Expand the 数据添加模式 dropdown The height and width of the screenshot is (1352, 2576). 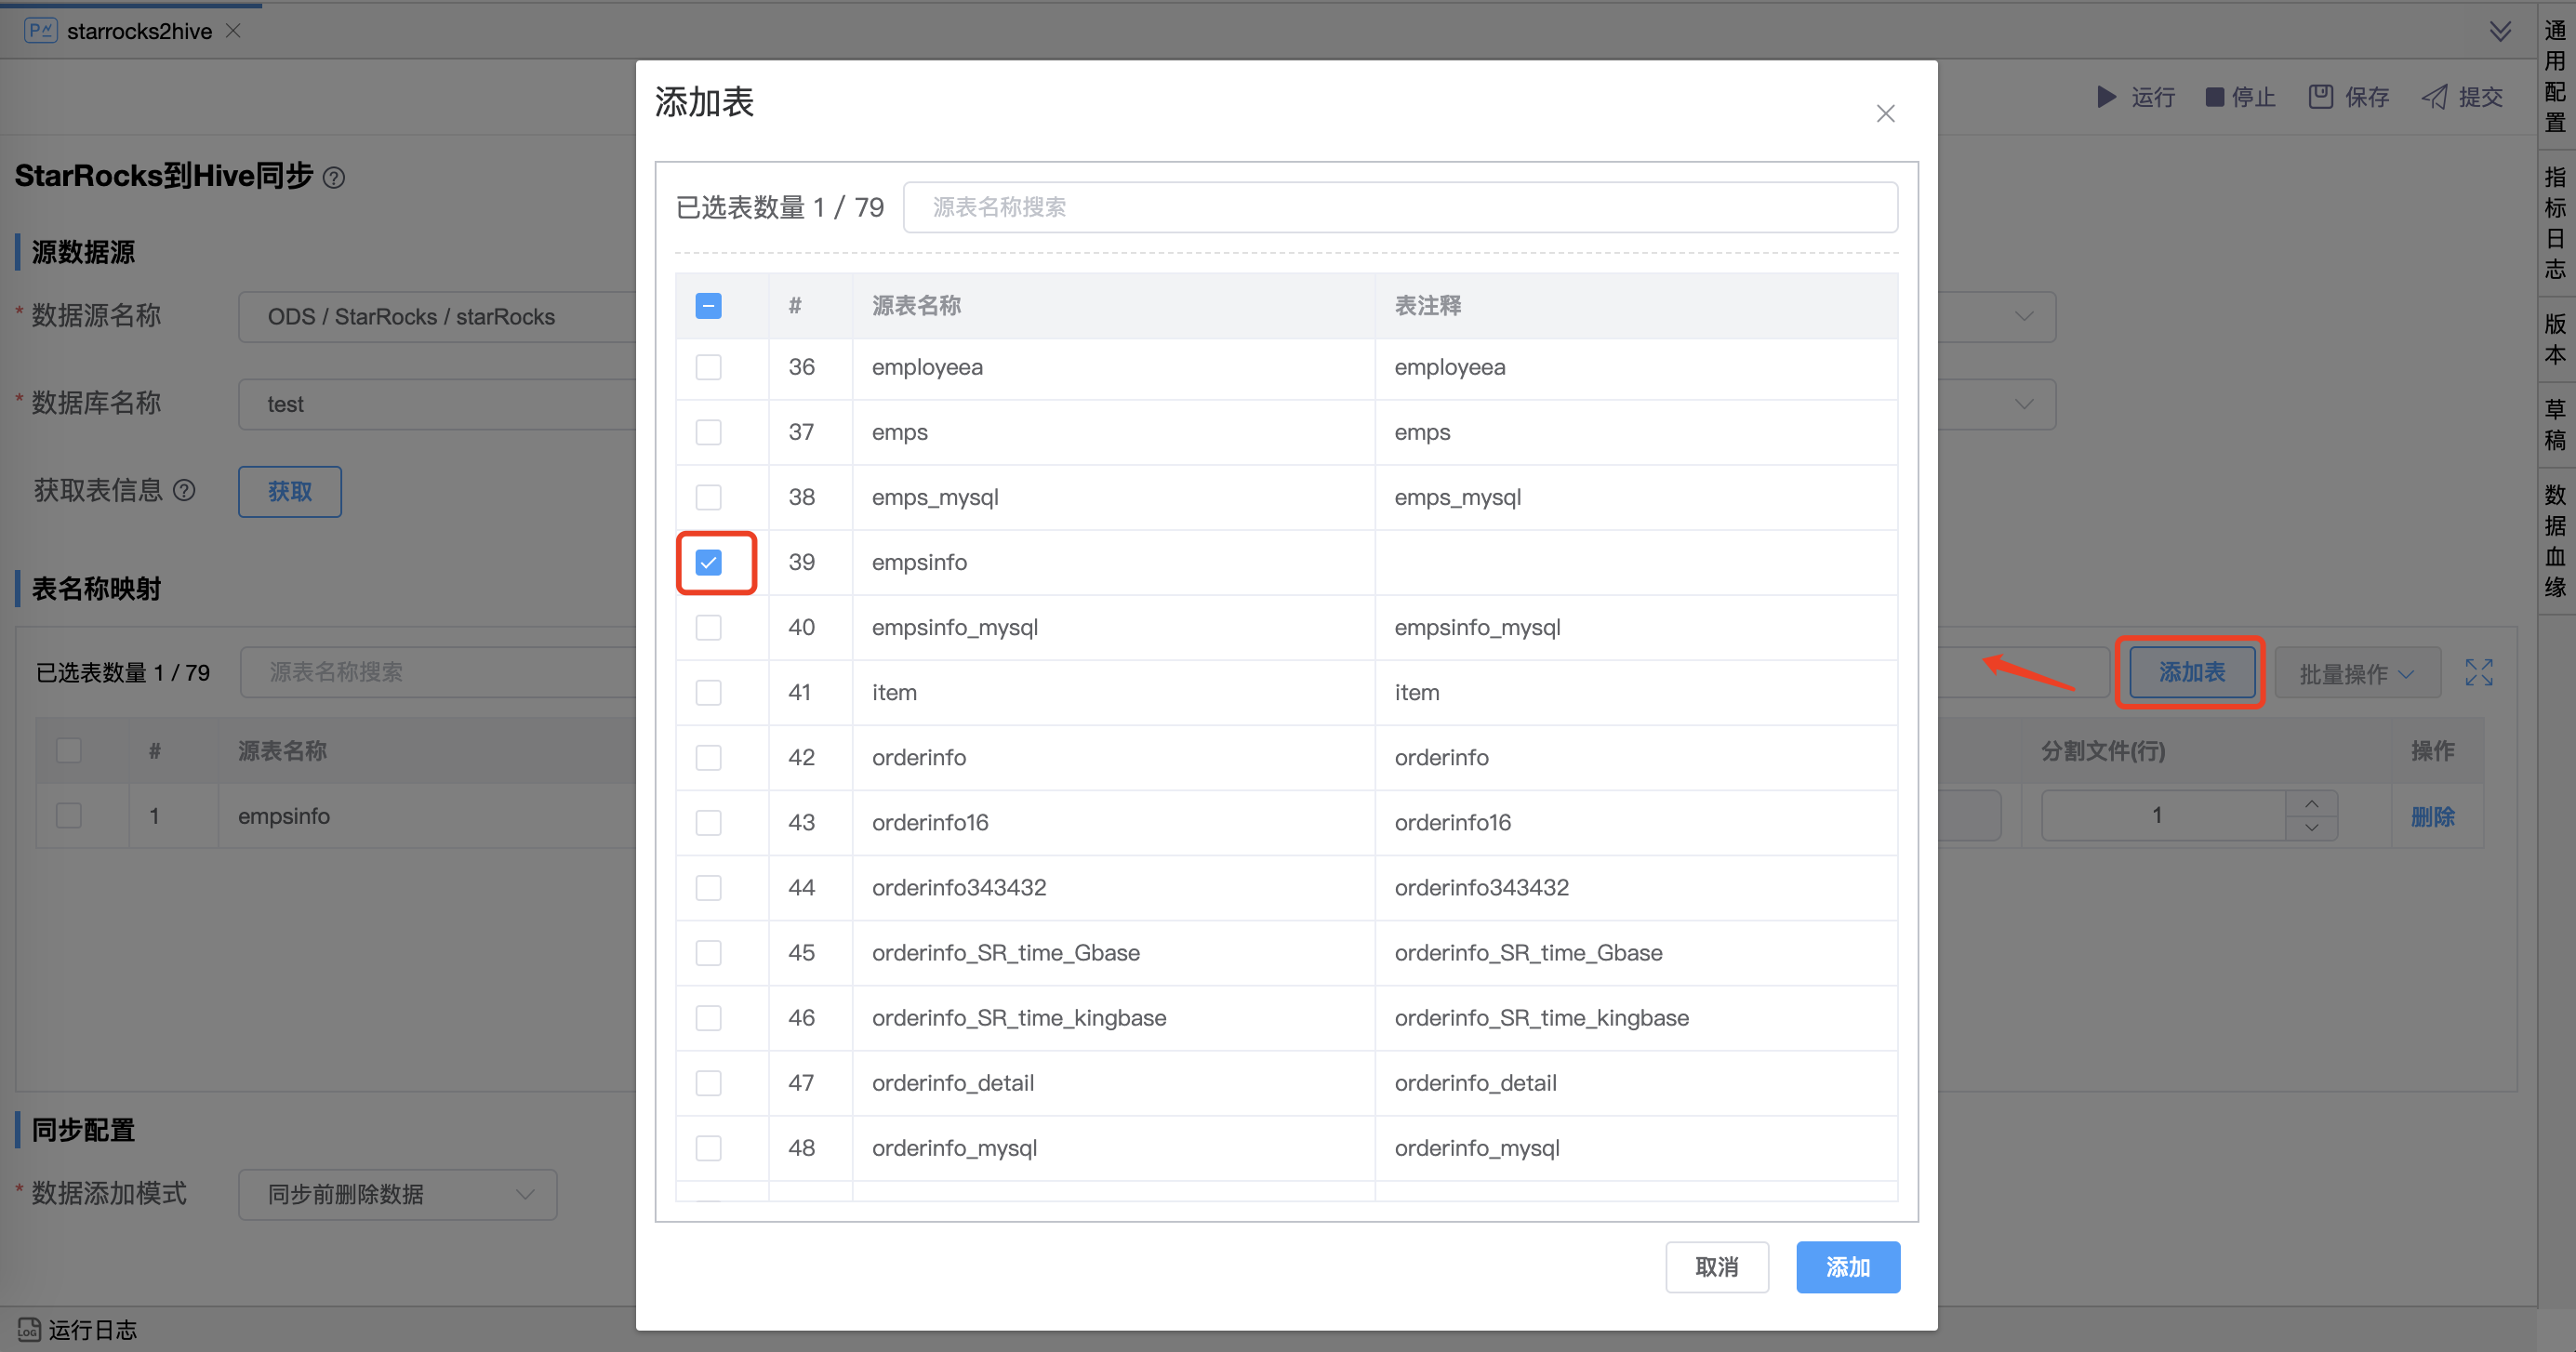397,1194
